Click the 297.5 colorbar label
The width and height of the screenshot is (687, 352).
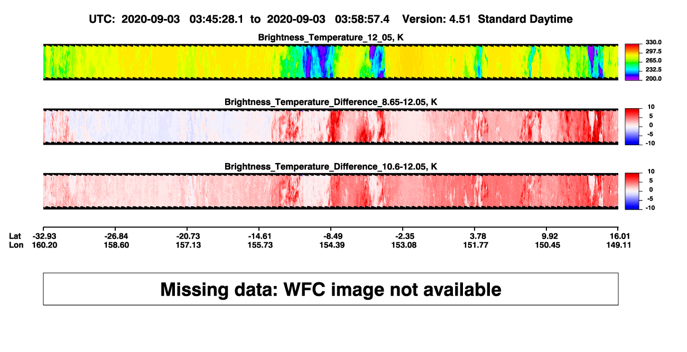(x=654, y=51)
